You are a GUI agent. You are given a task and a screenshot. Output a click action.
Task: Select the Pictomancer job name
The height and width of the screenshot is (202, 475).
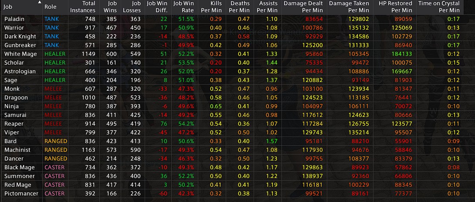(x=21, y=194)
